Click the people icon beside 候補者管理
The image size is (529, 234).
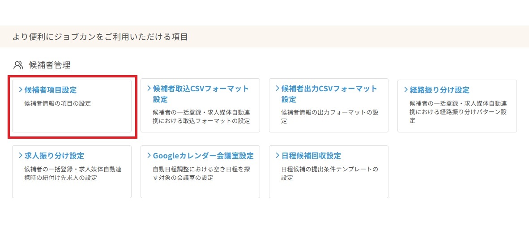(18, 65)
